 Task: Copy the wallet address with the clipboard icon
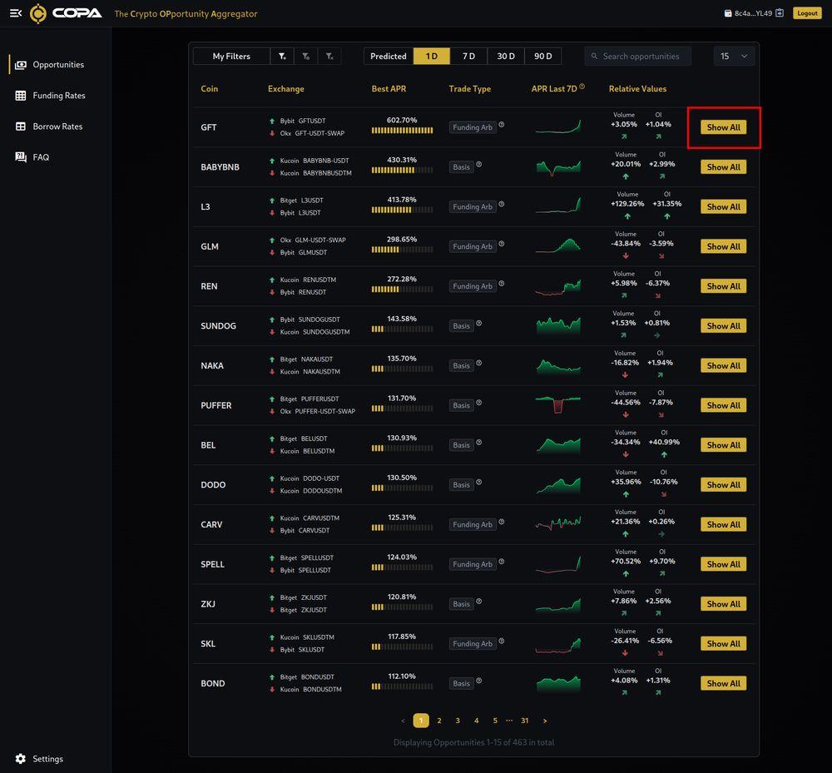pyautogui.click(x=780, y=13)
